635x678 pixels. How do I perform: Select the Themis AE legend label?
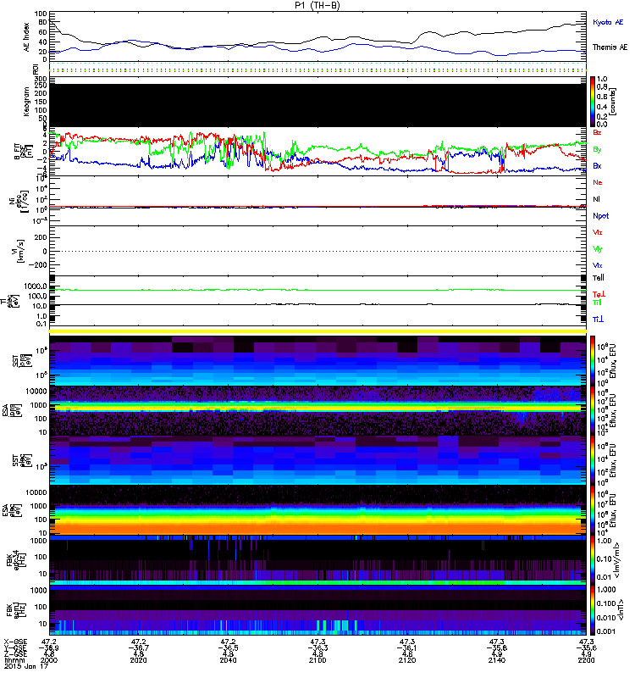(x=610, y=47)
